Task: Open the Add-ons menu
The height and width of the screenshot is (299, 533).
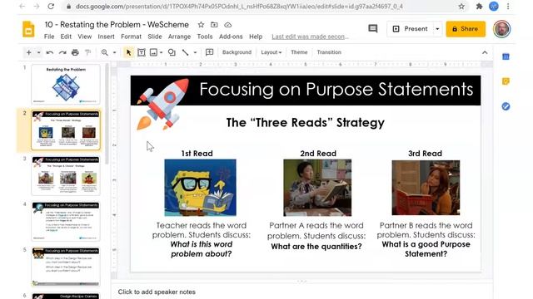Action: tap(231, 37)
